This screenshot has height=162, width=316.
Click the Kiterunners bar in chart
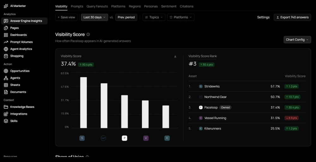click(x=166, y=117)
